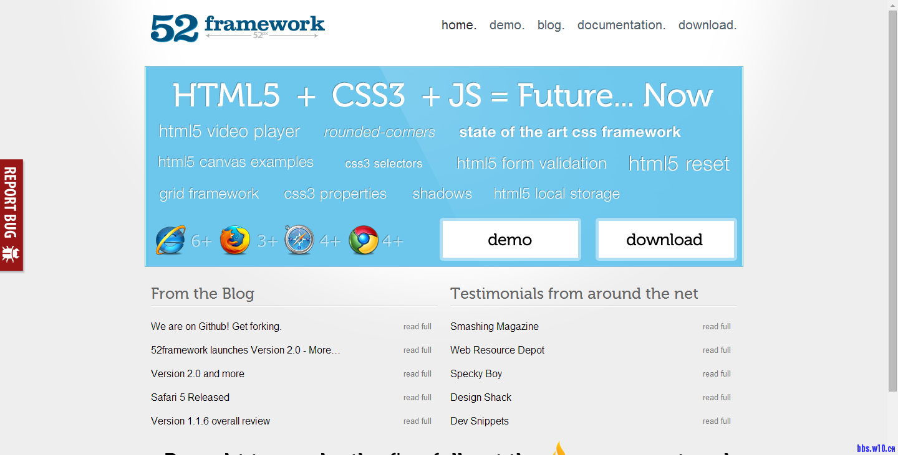
Task: Click the Firefox browser icon
Action: [235, 240]
